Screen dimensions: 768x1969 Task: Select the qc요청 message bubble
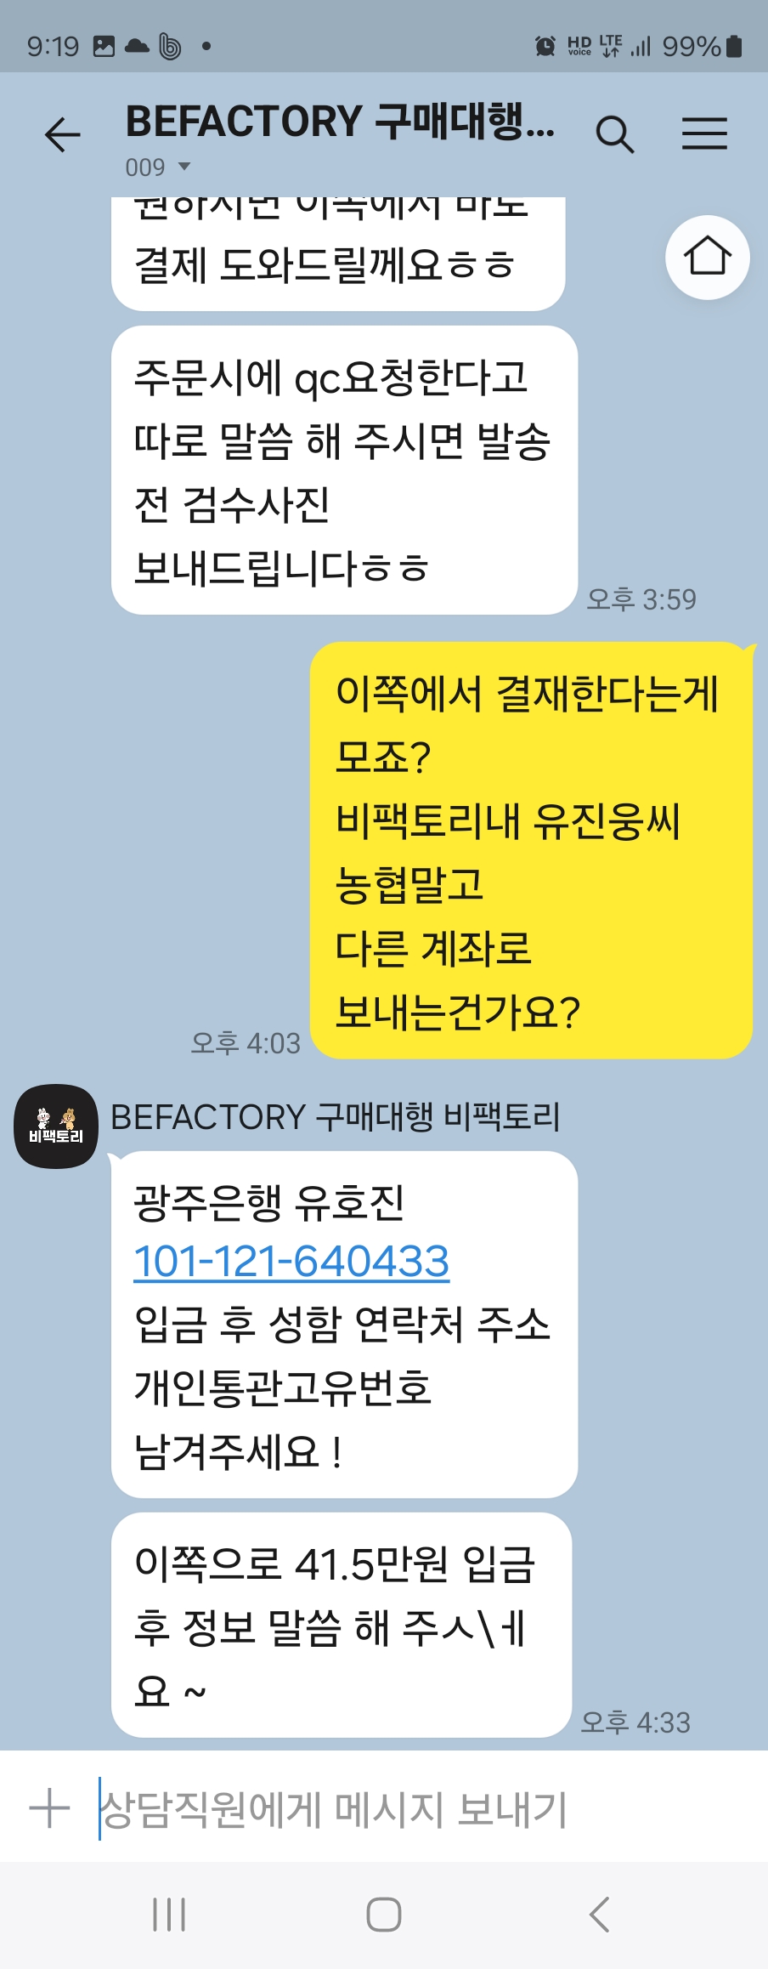pos(344,470)
